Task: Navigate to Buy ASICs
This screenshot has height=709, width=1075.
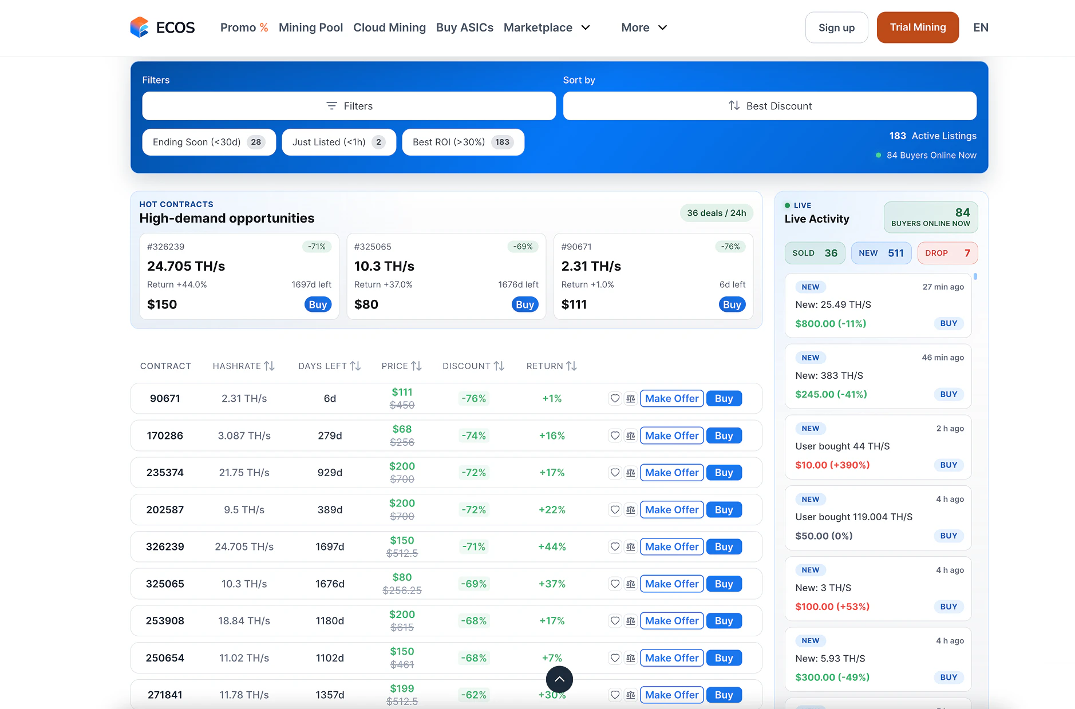Action: coord(465,27)
